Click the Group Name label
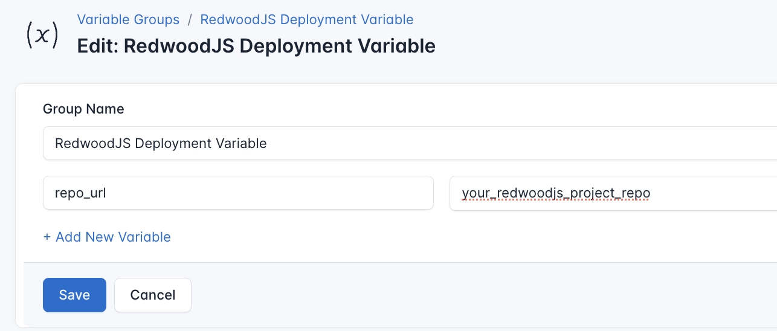This screenshot has width=777, height=331. tap(83, 109)
